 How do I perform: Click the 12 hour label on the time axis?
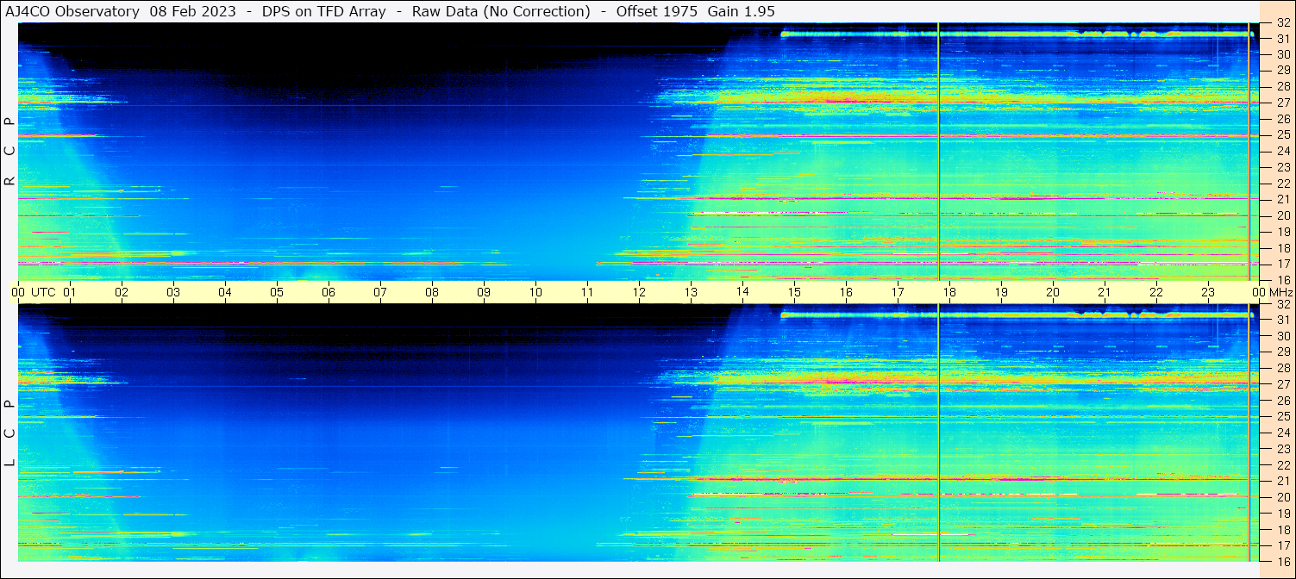tap(639, 292)
